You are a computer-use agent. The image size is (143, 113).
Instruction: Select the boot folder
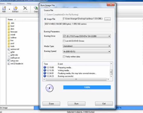pyautogui.click(x=11, y=26)
